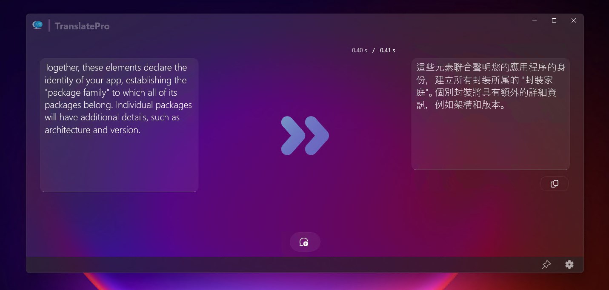Click the 0.41 s timing label
Screen dimensions: 609x290
[x=387, y=50]
